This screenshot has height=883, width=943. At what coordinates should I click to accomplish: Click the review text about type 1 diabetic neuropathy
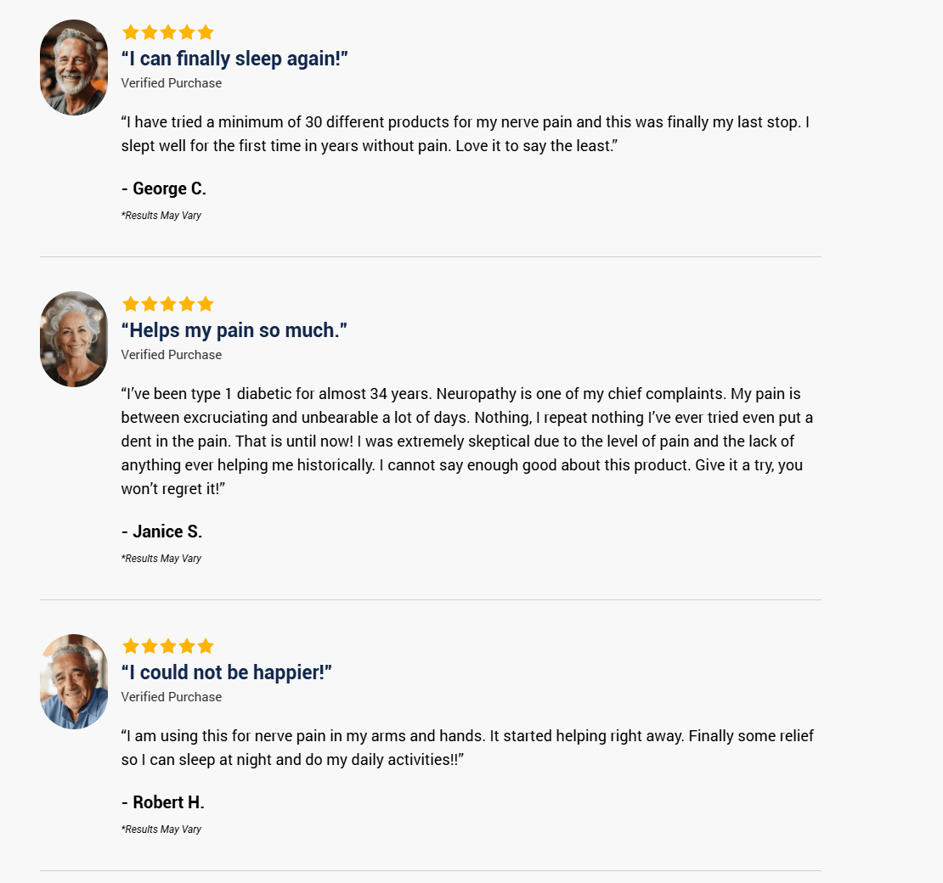click(466, 441)
